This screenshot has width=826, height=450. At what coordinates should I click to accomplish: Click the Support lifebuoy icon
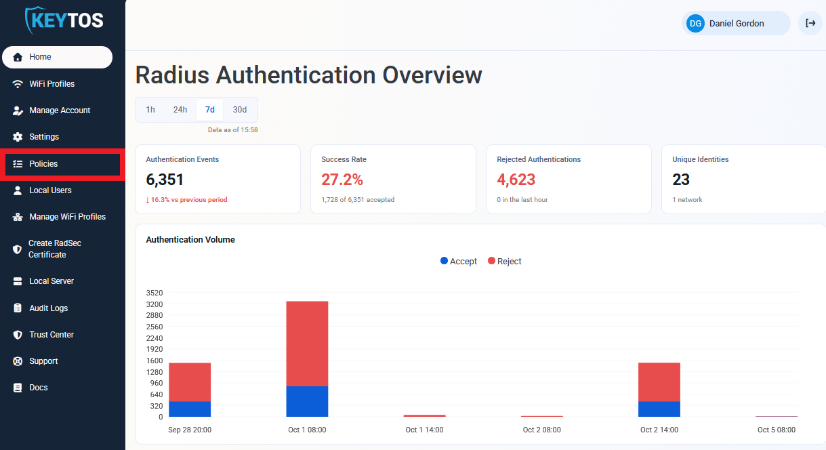pyautogui.click(x=18, y=361)
